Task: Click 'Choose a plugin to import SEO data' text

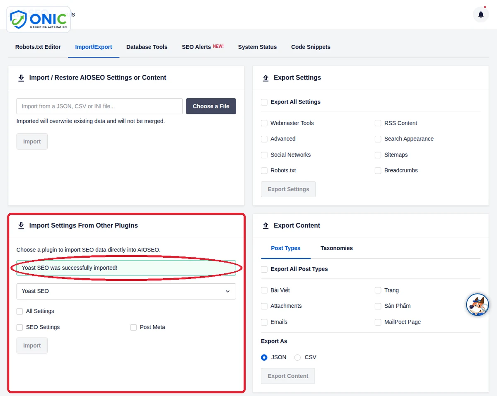Action: 88,250
